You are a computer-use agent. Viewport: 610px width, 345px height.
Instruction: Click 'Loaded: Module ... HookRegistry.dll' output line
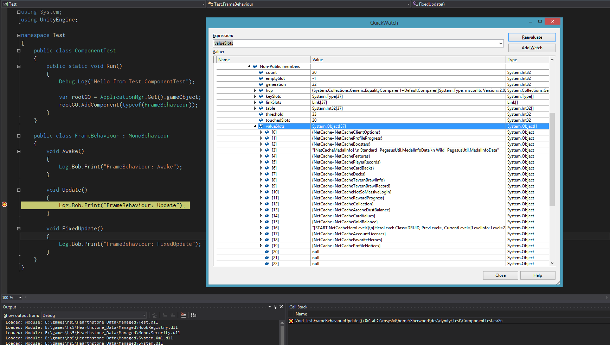click(91, 327)
